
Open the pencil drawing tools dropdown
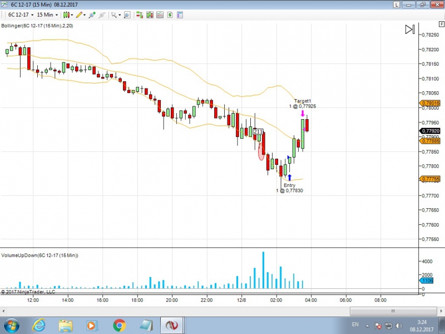(80, 15)
